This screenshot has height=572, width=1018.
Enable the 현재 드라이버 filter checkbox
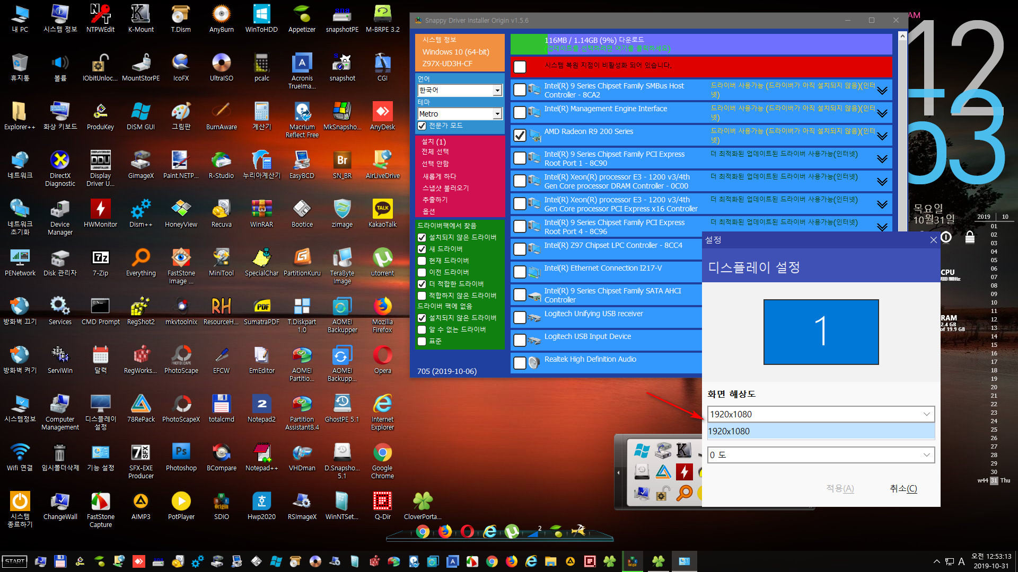click(x=422, y=261)
